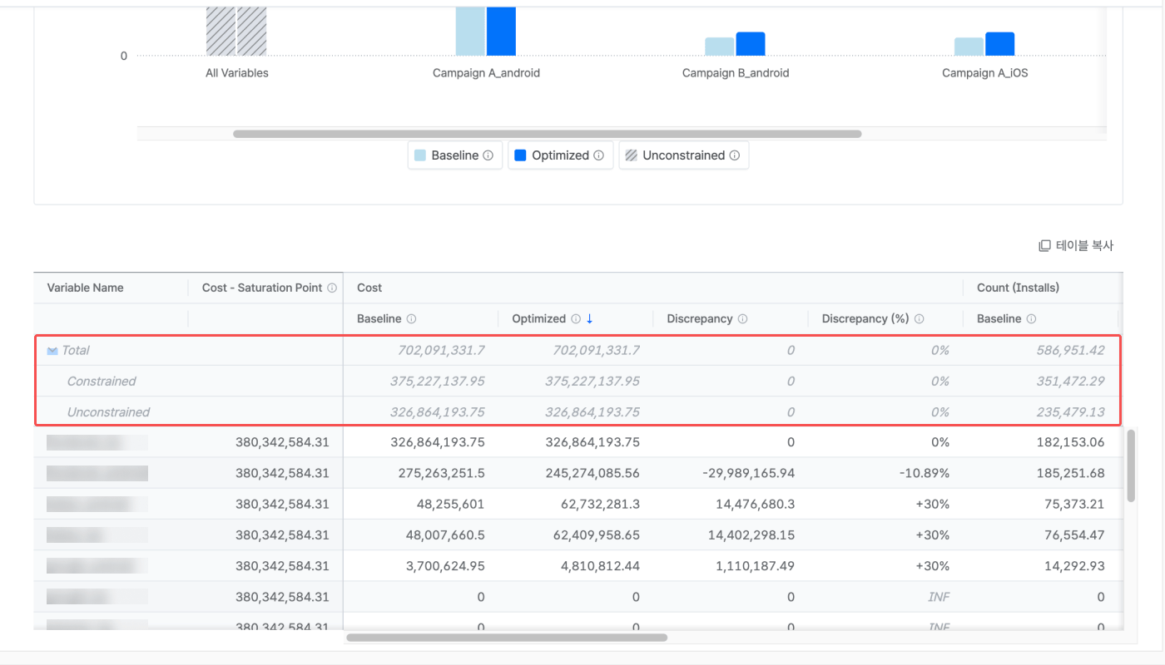Sort by the Variable Name header
This screenshot has height=665, width=1165.
pos(85,288)
